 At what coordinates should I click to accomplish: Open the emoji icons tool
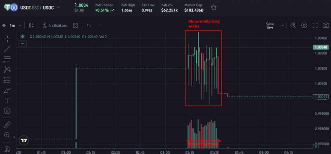[x=7, y=111]
